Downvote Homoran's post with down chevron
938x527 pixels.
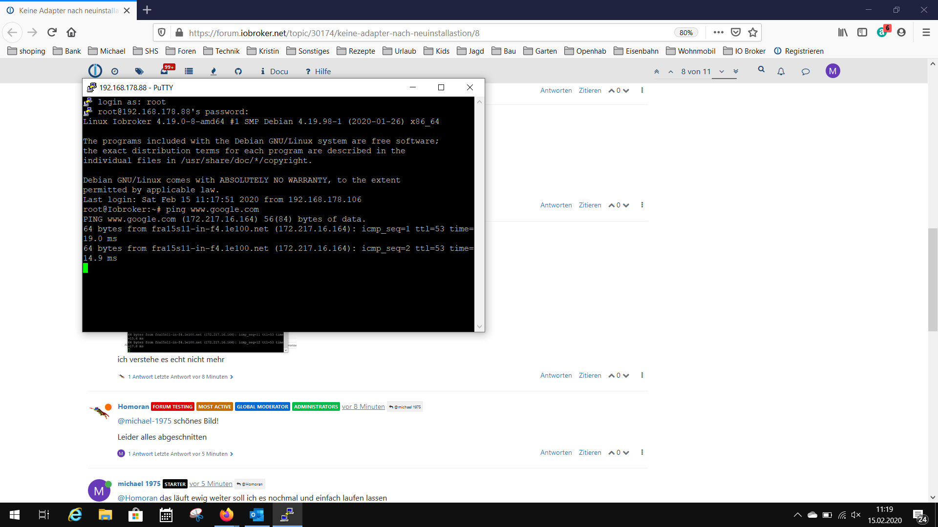pos(626,453)
